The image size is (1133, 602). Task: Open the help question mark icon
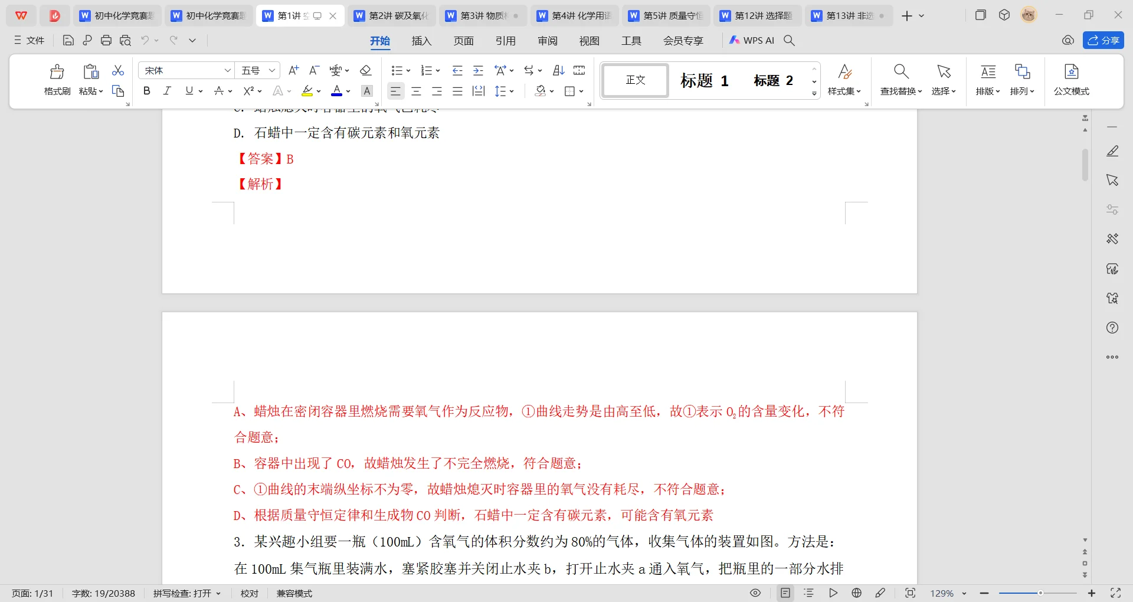(x=1112, y=328)
